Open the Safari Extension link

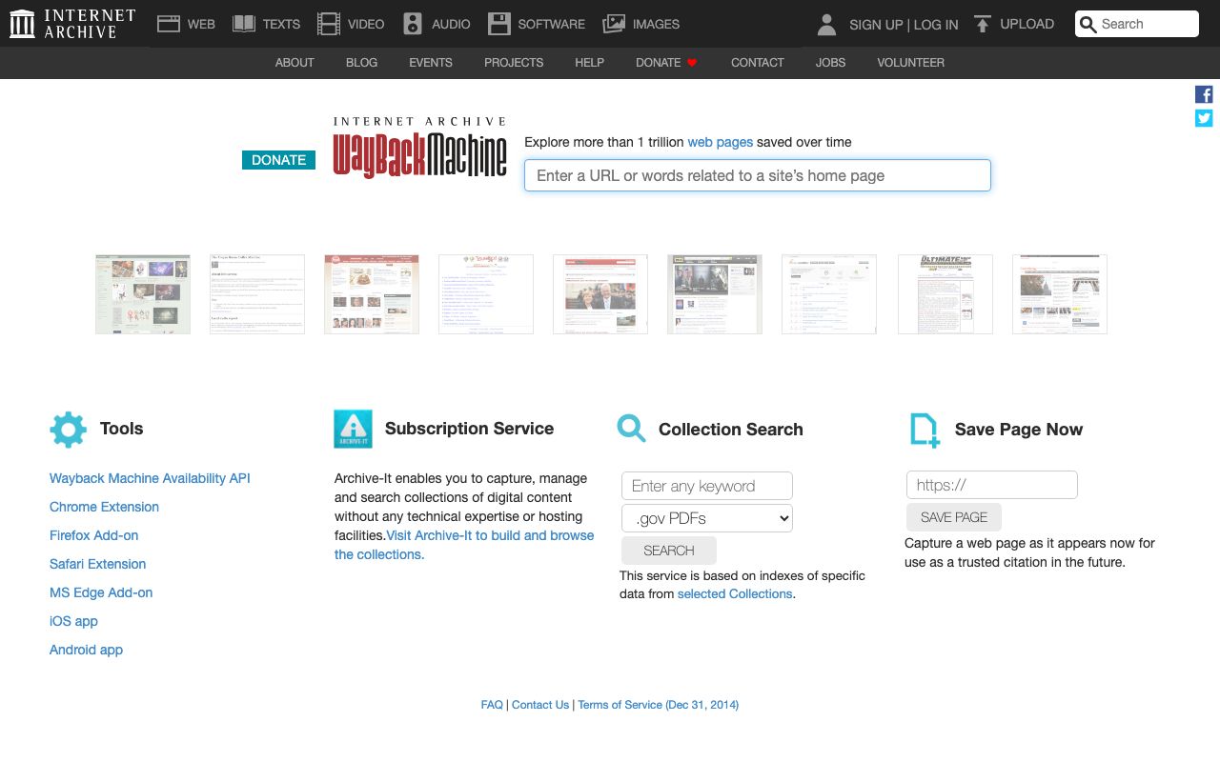coord(98,564)
